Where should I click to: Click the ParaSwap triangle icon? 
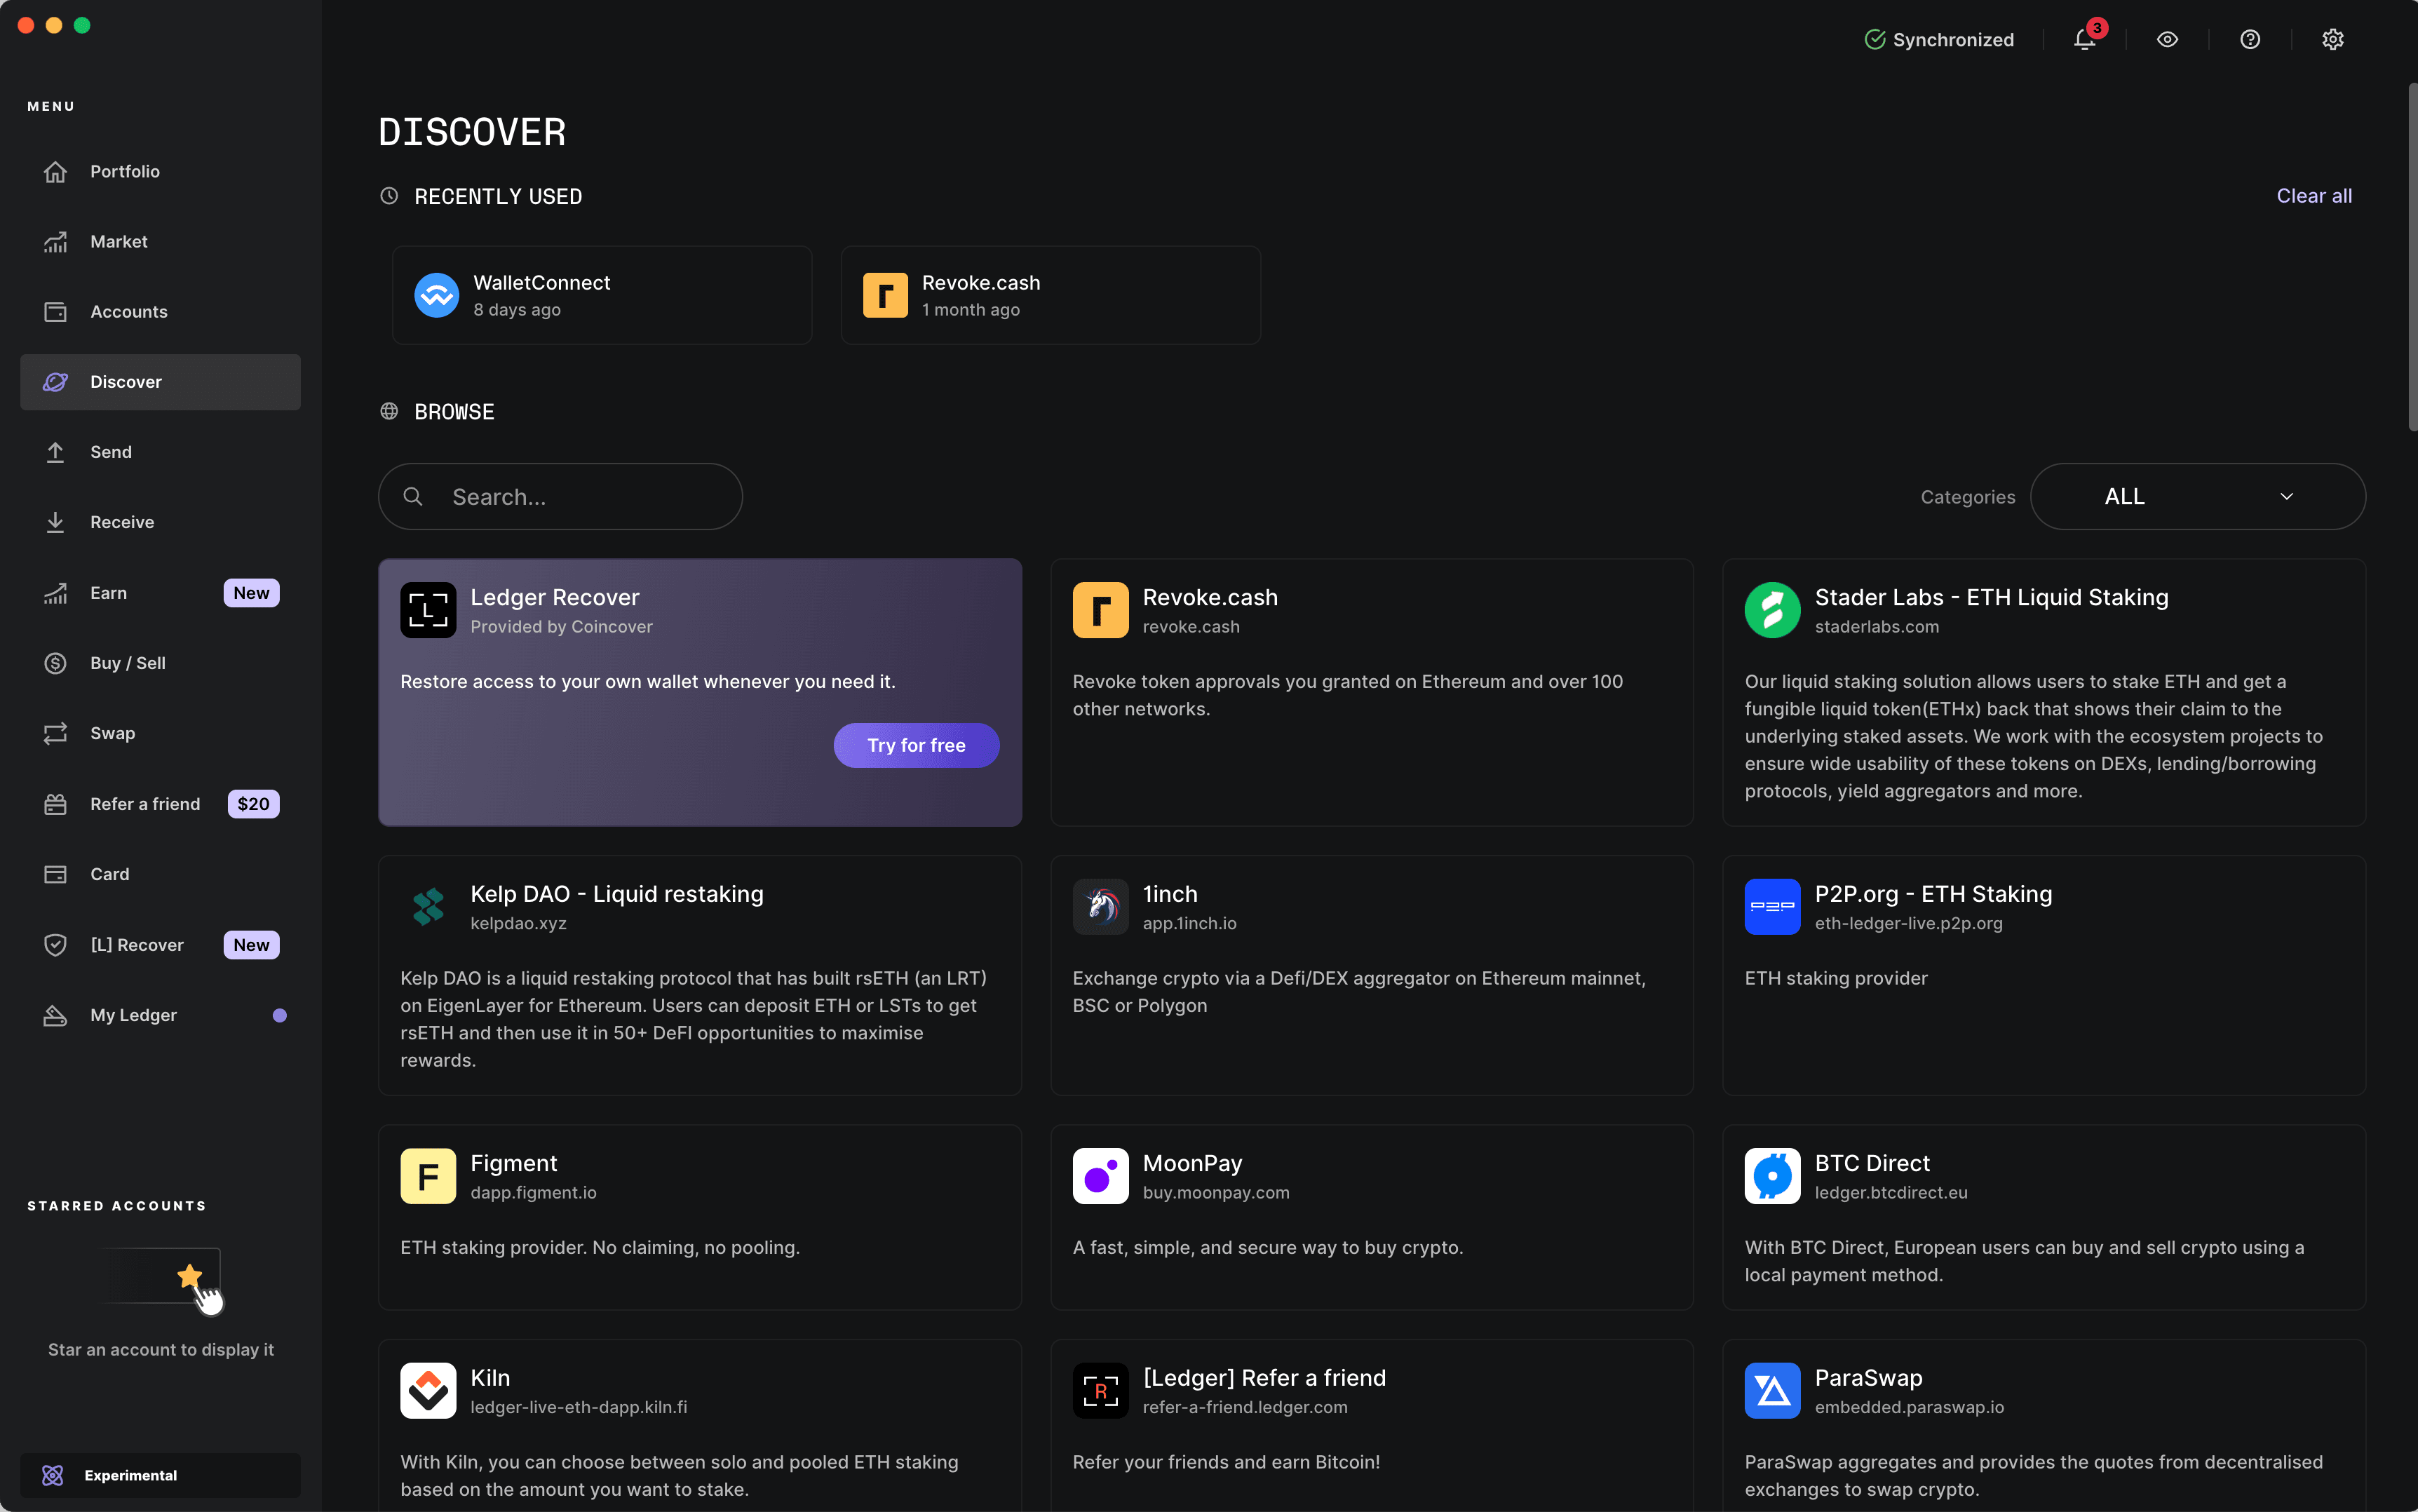(x=1772, y=1390)
